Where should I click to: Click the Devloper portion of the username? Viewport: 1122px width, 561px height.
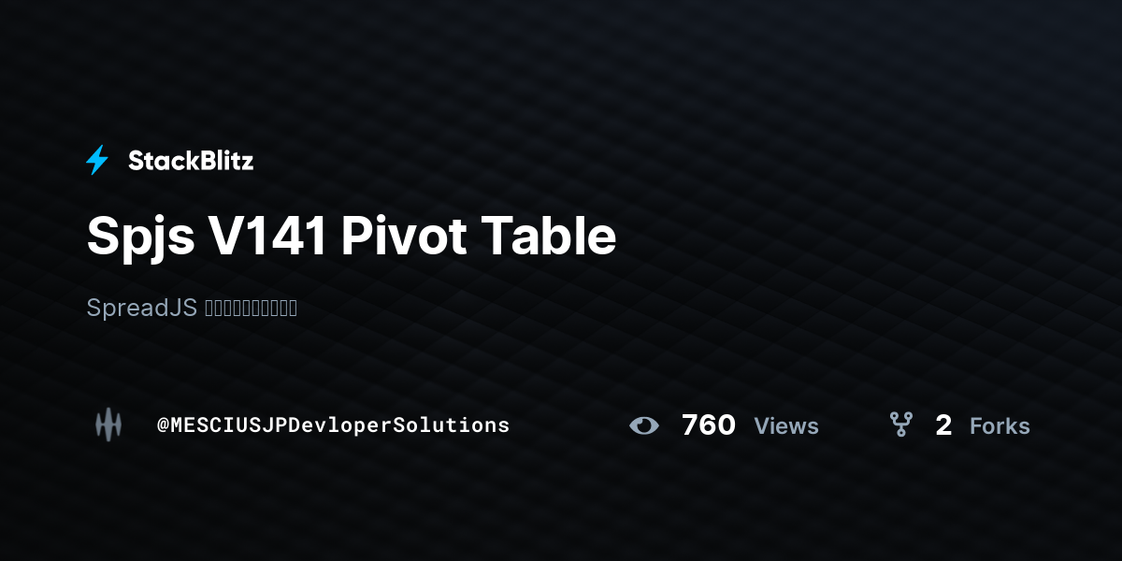[x=339, y=425]
